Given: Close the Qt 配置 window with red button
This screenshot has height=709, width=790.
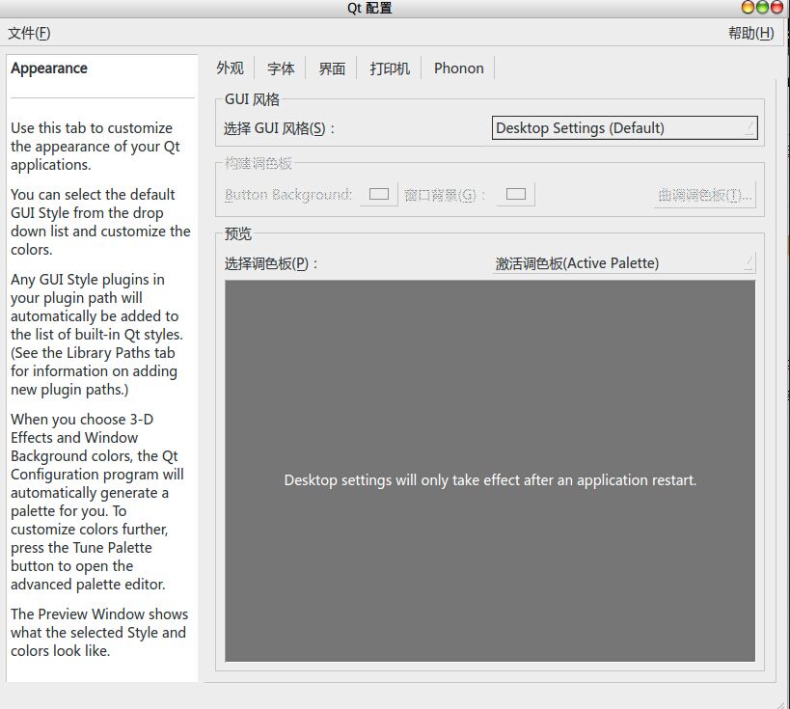Looking at the screenshot, I should (x=776, y=8).
